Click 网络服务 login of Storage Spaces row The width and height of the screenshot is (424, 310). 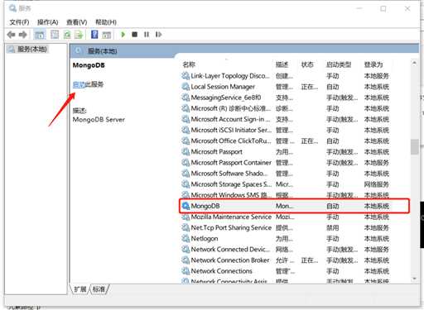point(377,184)
